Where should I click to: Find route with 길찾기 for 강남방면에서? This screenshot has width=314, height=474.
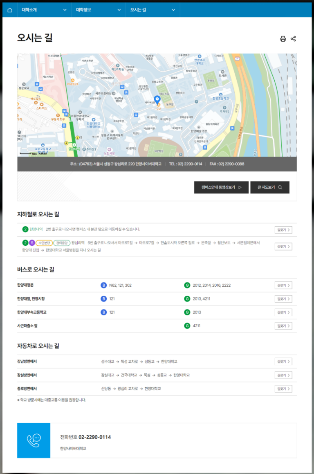pos(283,362)
